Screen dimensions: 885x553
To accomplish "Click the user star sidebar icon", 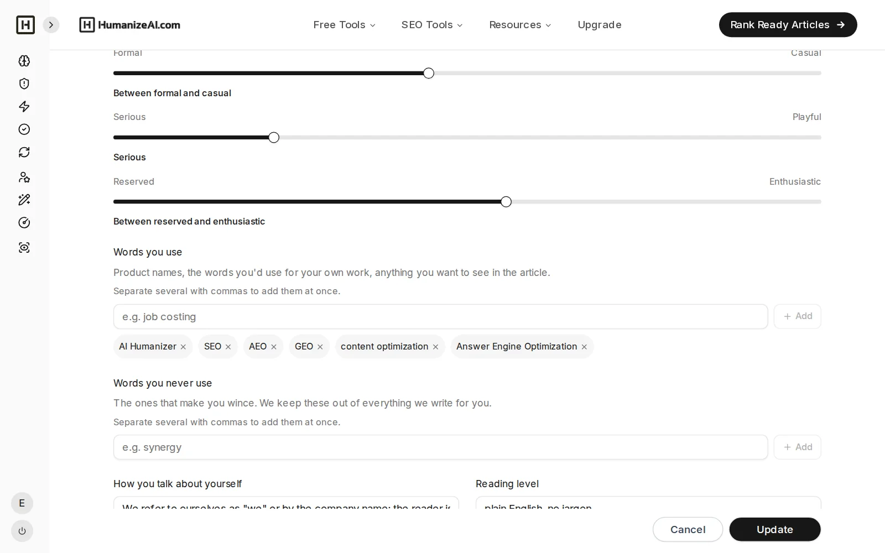I will click(24, 177).
